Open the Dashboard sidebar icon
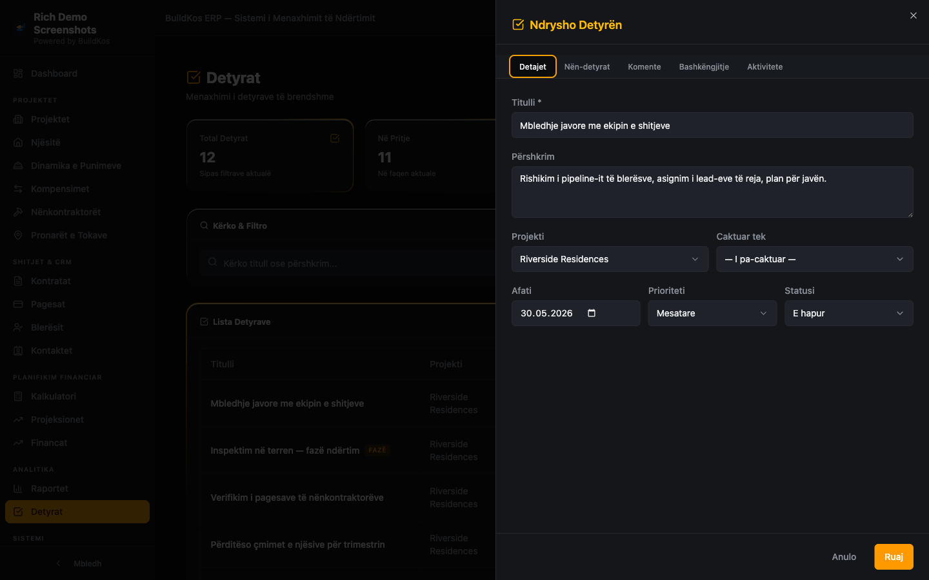The image size is (929, 580). pos(18,73)
